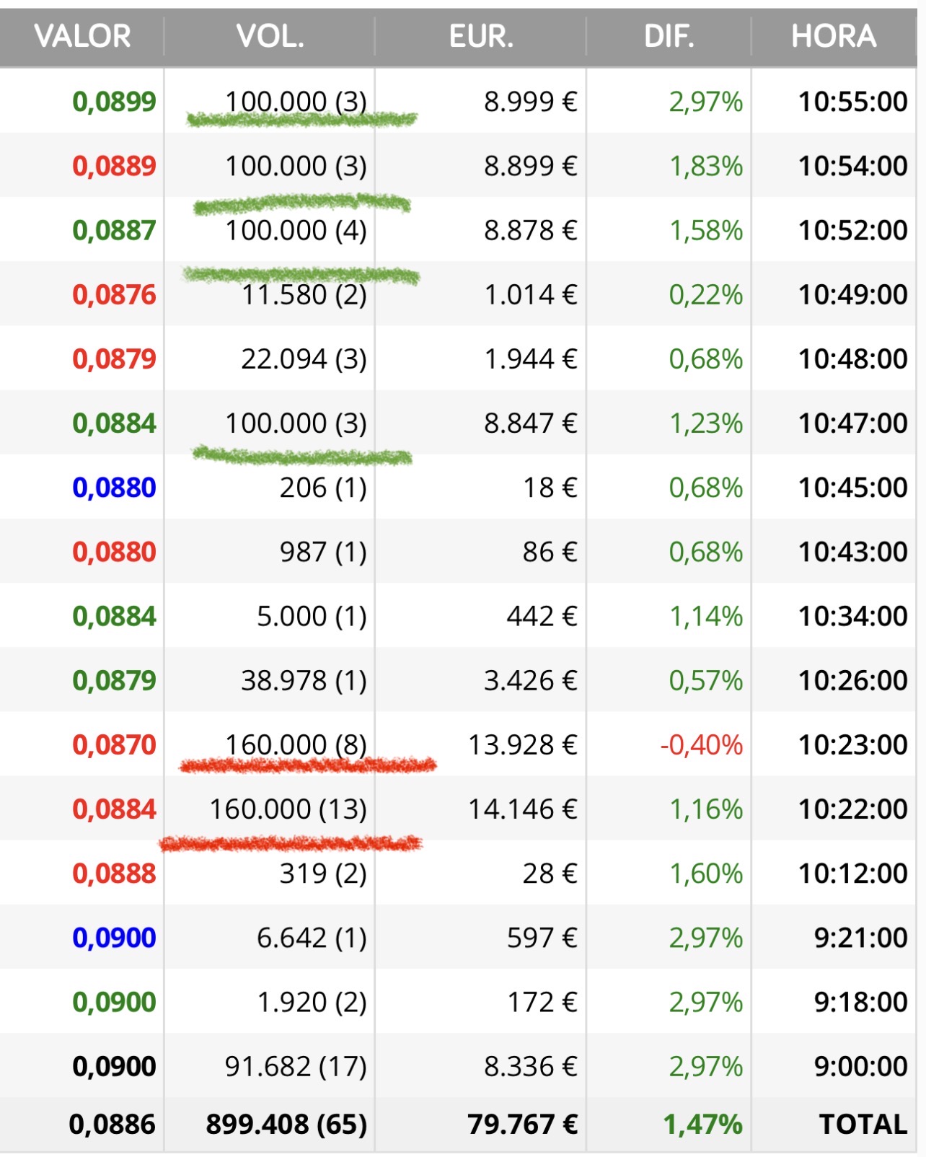Select the -0,40% difference cell
926x1157 pixels.
(702, 744)
